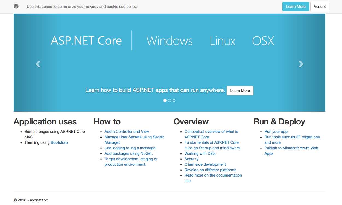
Task: Open Run tools such as EF migrations link
Action: (292, 140)
